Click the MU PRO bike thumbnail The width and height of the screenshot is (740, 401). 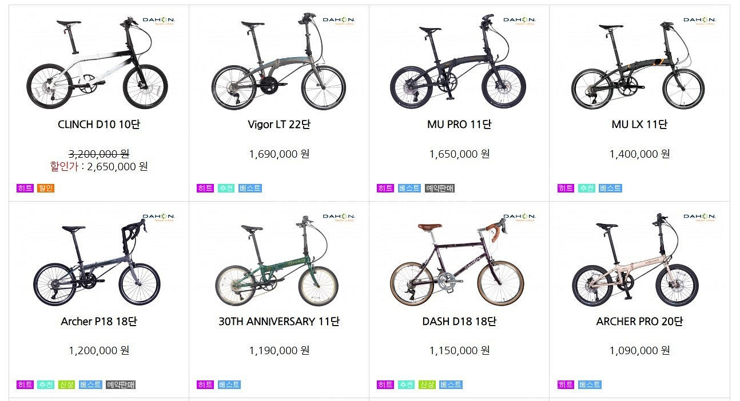click(x=458, y=64)
